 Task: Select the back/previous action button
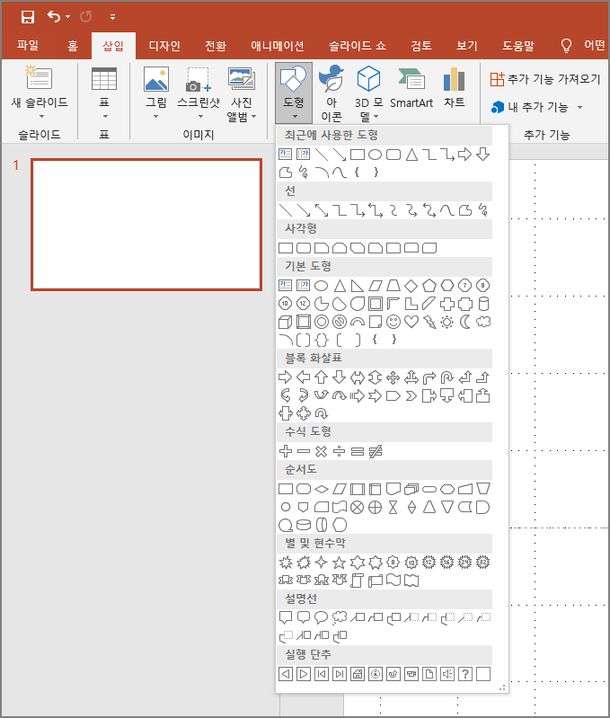(286, 674)
